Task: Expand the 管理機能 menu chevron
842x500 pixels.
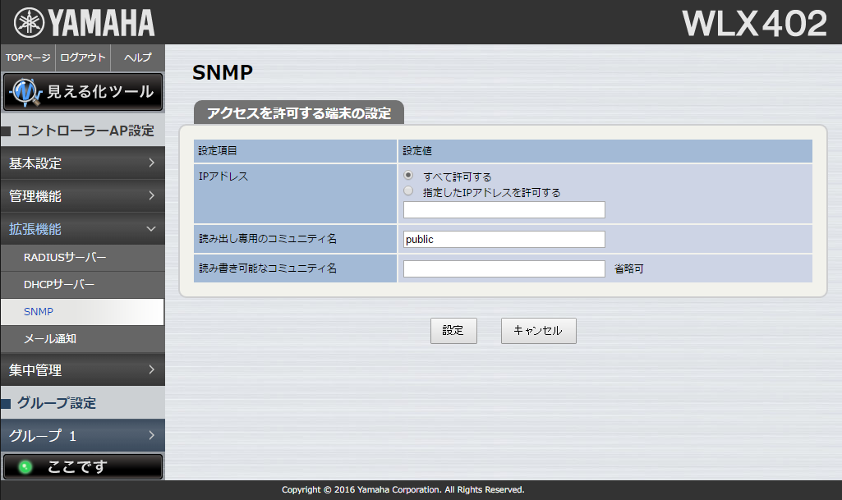Action: (151, 195)
